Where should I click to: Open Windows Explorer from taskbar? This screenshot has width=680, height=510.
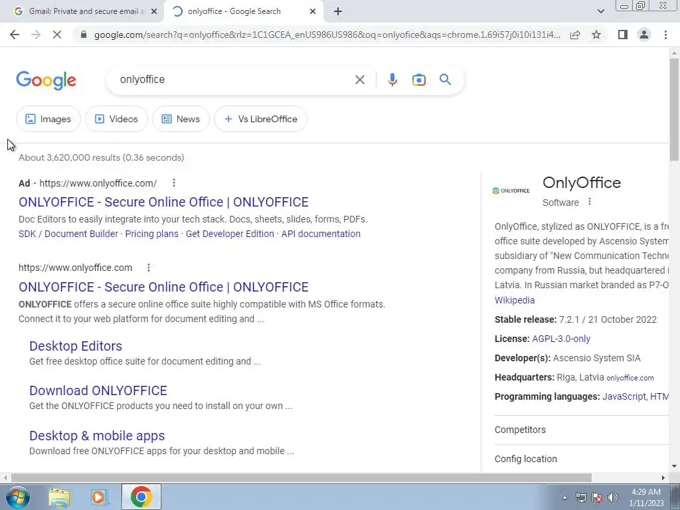point(59,497)
